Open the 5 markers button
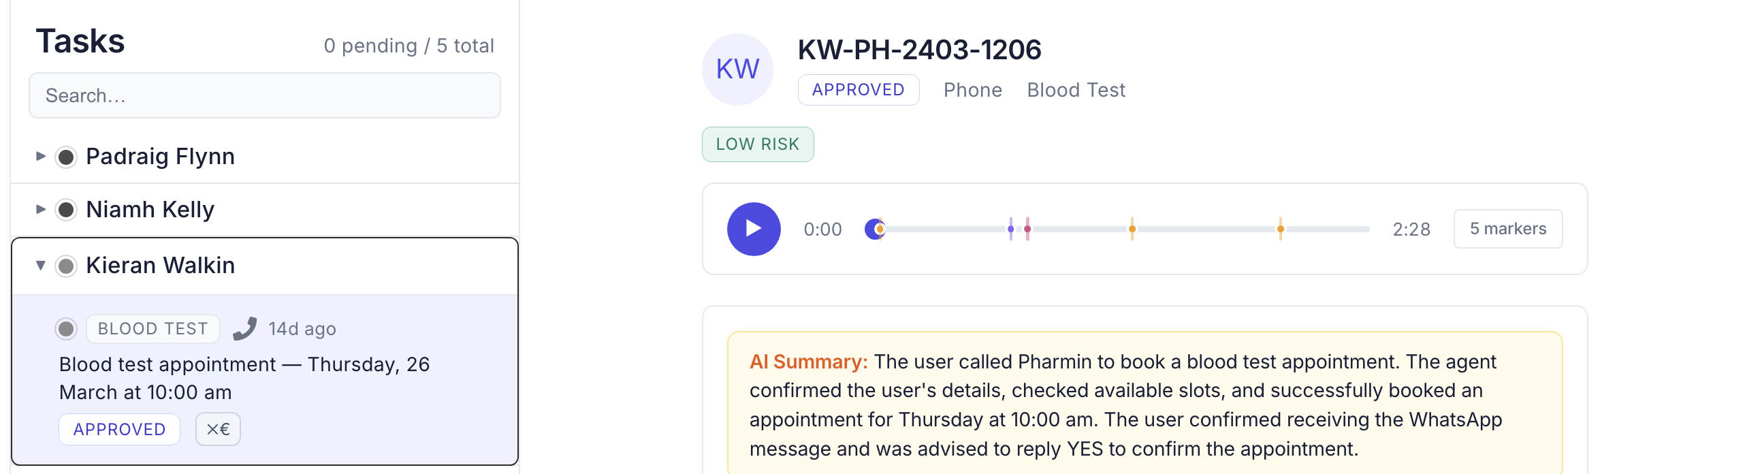1762x474 pixels. pos(1507,228)
